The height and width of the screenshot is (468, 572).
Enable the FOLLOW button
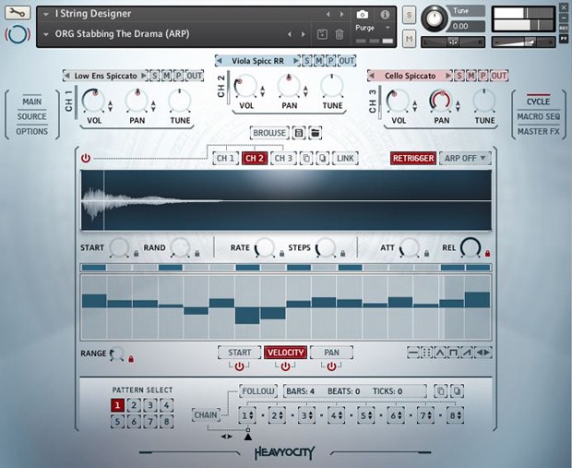click(x=258, y=391)
